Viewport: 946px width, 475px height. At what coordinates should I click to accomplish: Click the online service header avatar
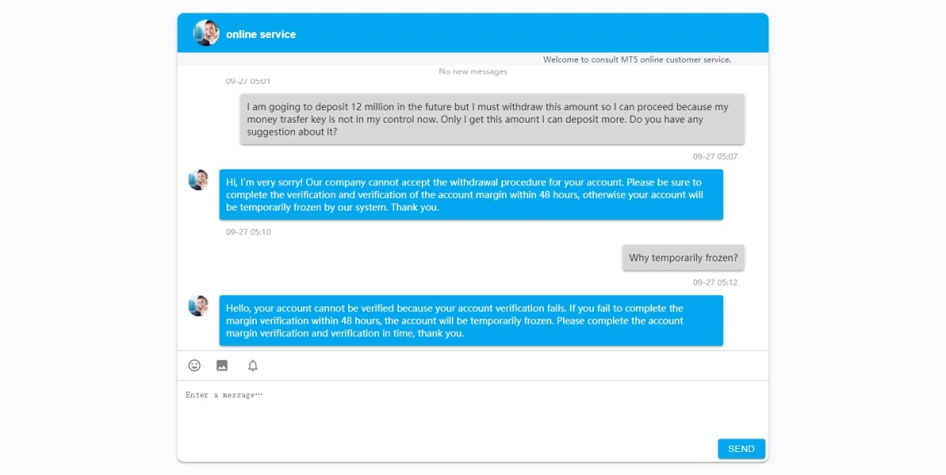point(206,33)
